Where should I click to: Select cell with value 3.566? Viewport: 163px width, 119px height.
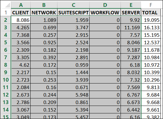[21, 42]
